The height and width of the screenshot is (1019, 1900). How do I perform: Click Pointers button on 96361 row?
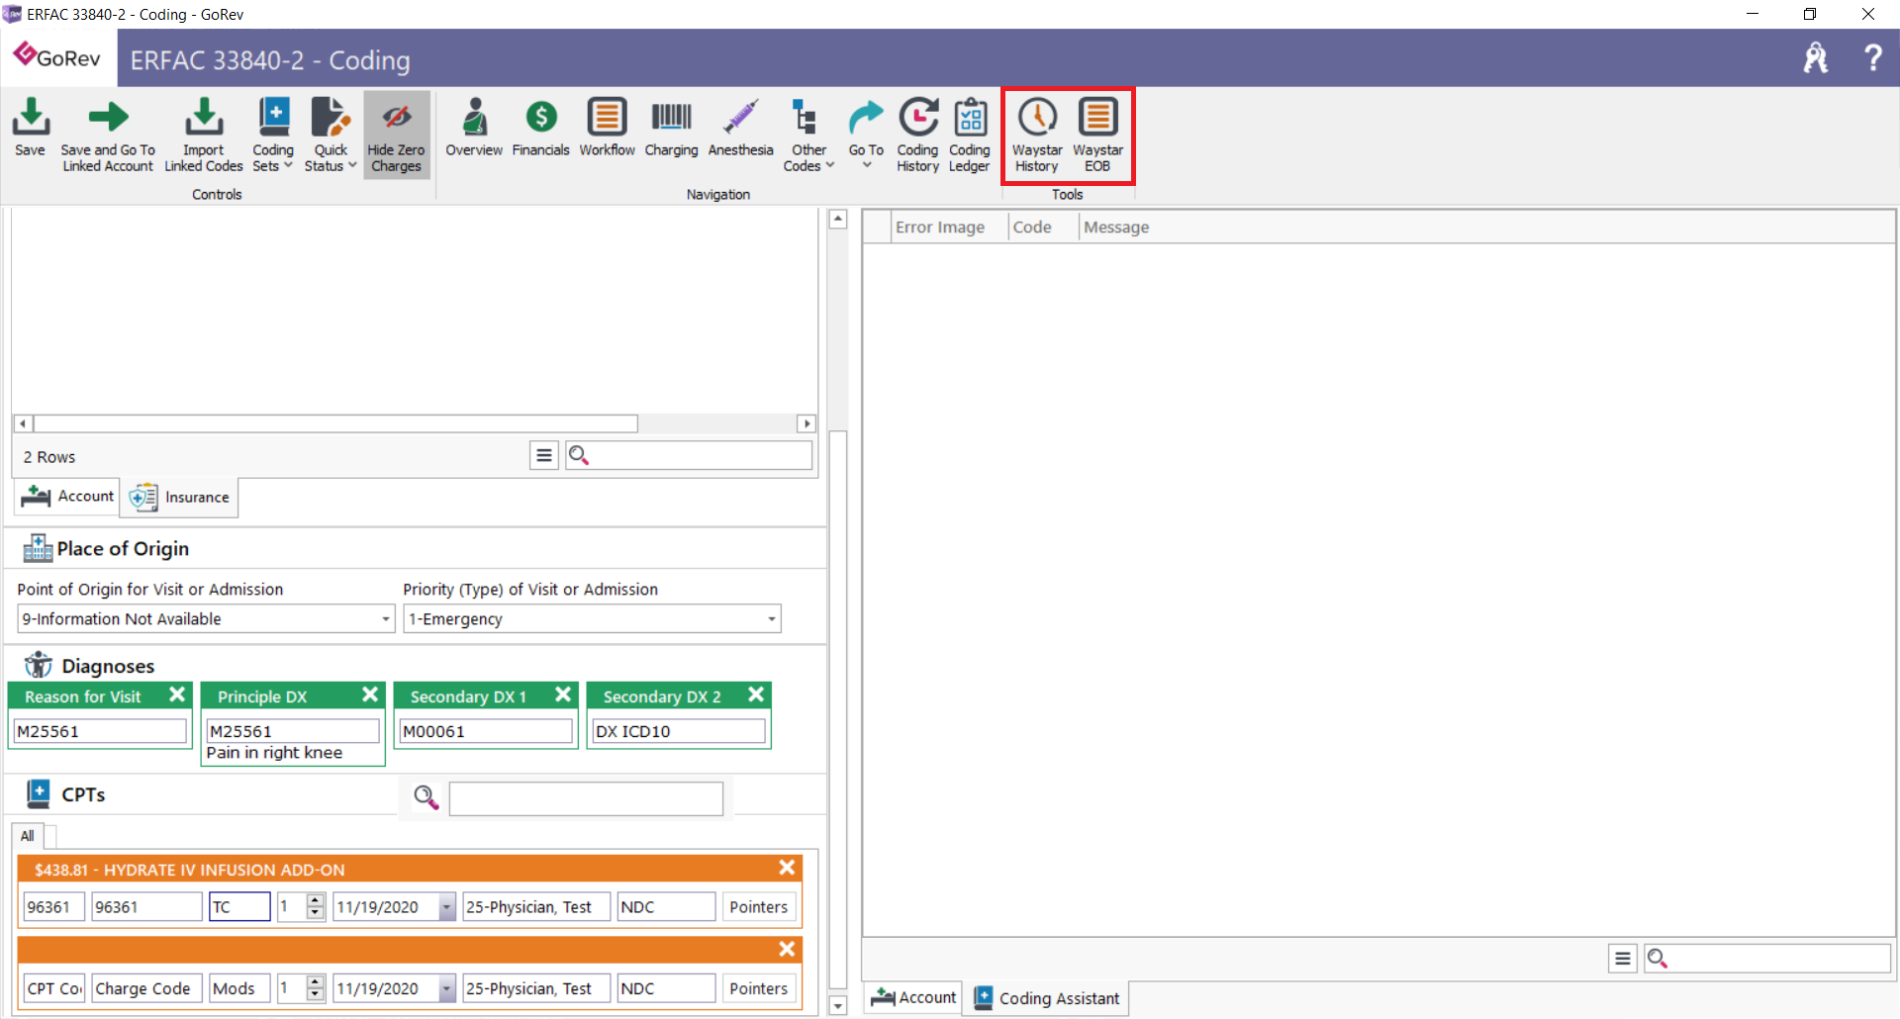[759, 906]
